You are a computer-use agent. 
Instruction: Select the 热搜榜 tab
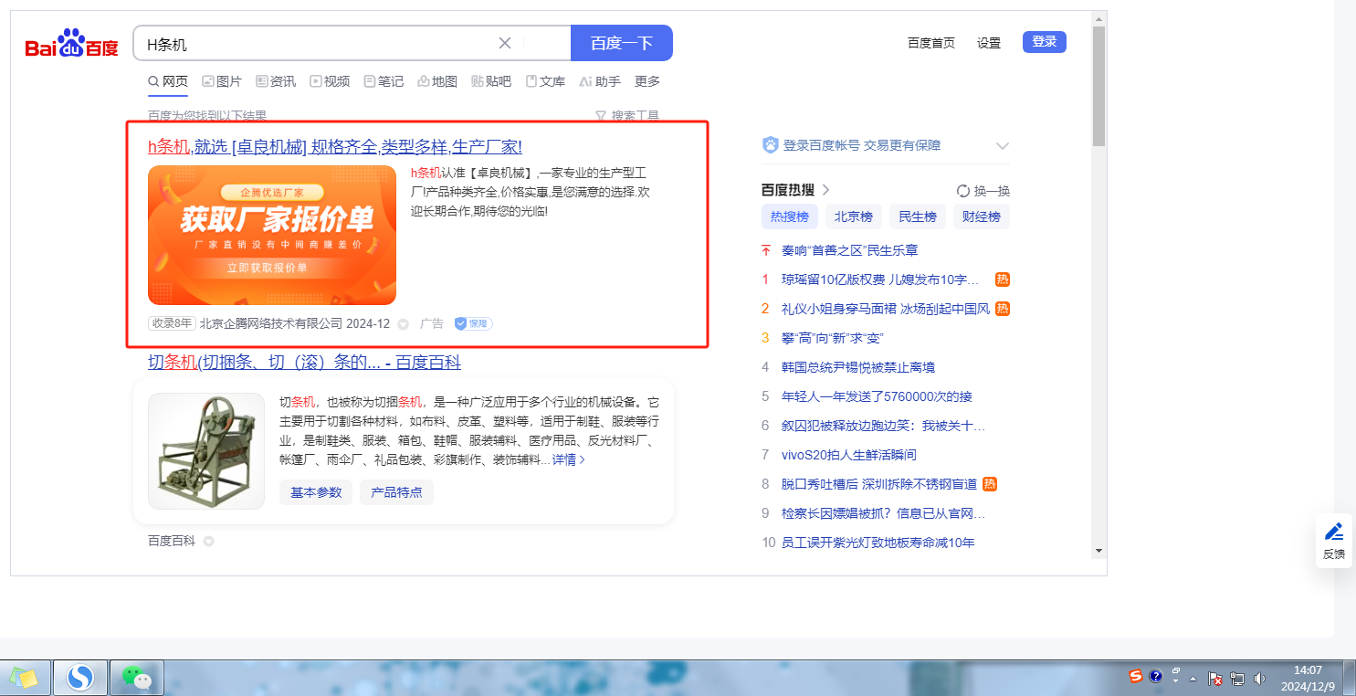(x=790, y=216)
